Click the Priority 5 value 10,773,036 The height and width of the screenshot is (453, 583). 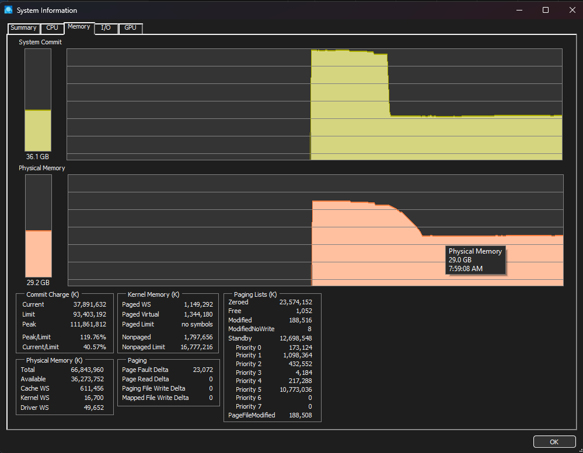296,390
